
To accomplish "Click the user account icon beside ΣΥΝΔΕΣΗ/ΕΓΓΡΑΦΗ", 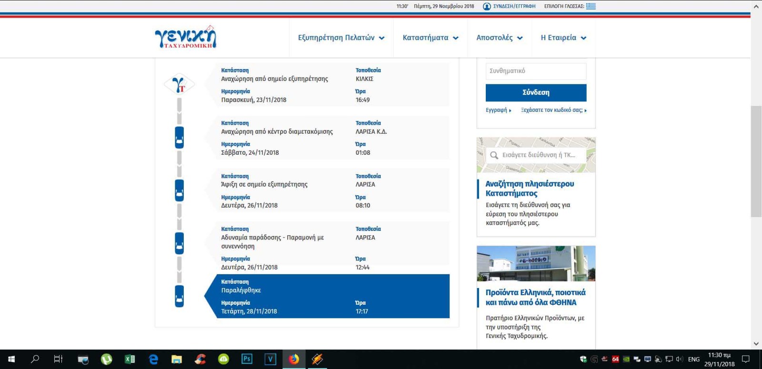I will point(487,6).
